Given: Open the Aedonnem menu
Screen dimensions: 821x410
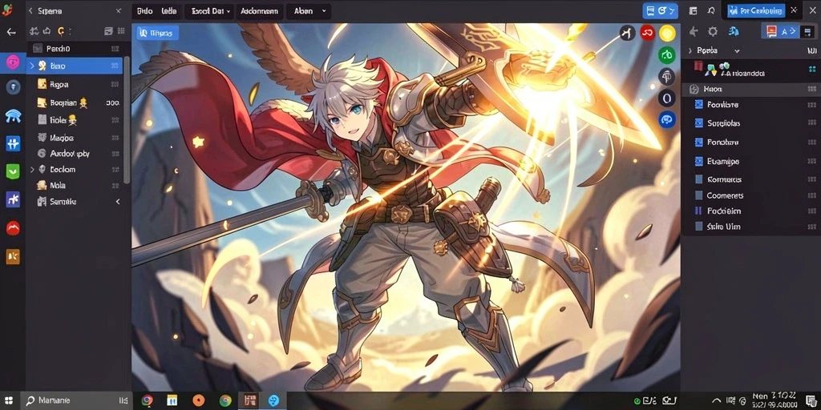Looking at the screenshot, I should click(261, 10).
